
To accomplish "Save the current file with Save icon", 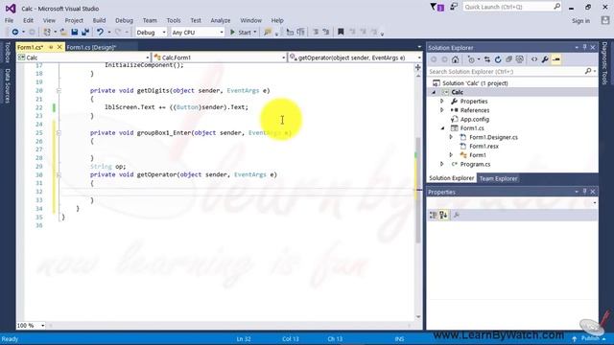I will click(x=75, y=32).
